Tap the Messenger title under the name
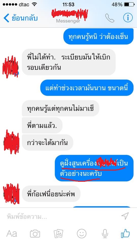The height and width of the screenshot is (243, 137). [x=68, y=21]
